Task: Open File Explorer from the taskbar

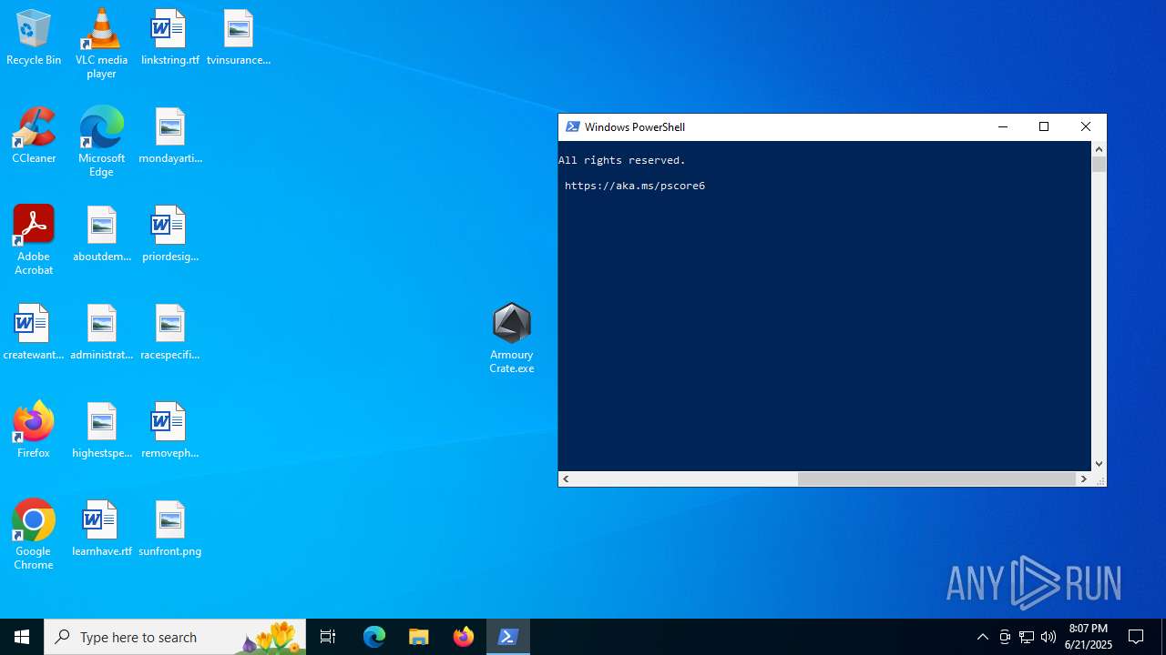Action: coord(419,637)
